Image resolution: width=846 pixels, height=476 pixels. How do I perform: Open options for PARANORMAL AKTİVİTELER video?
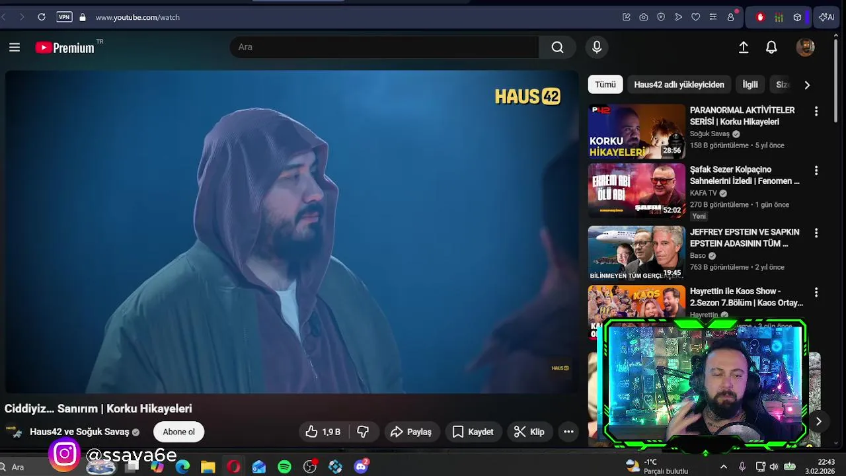coord(816,111)
